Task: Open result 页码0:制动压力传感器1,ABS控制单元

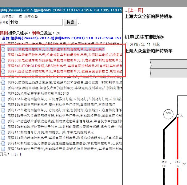Action: pos(65,44)
